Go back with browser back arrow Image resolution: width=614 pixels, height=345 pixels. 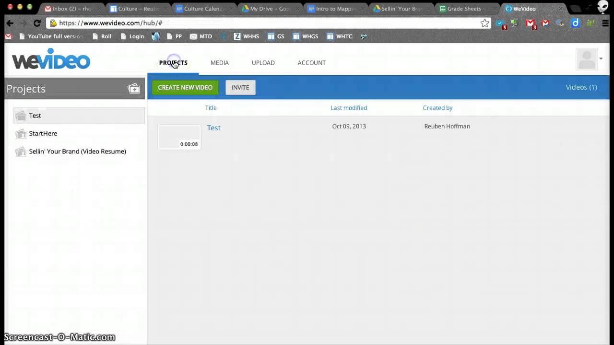(x=10, y=23)
